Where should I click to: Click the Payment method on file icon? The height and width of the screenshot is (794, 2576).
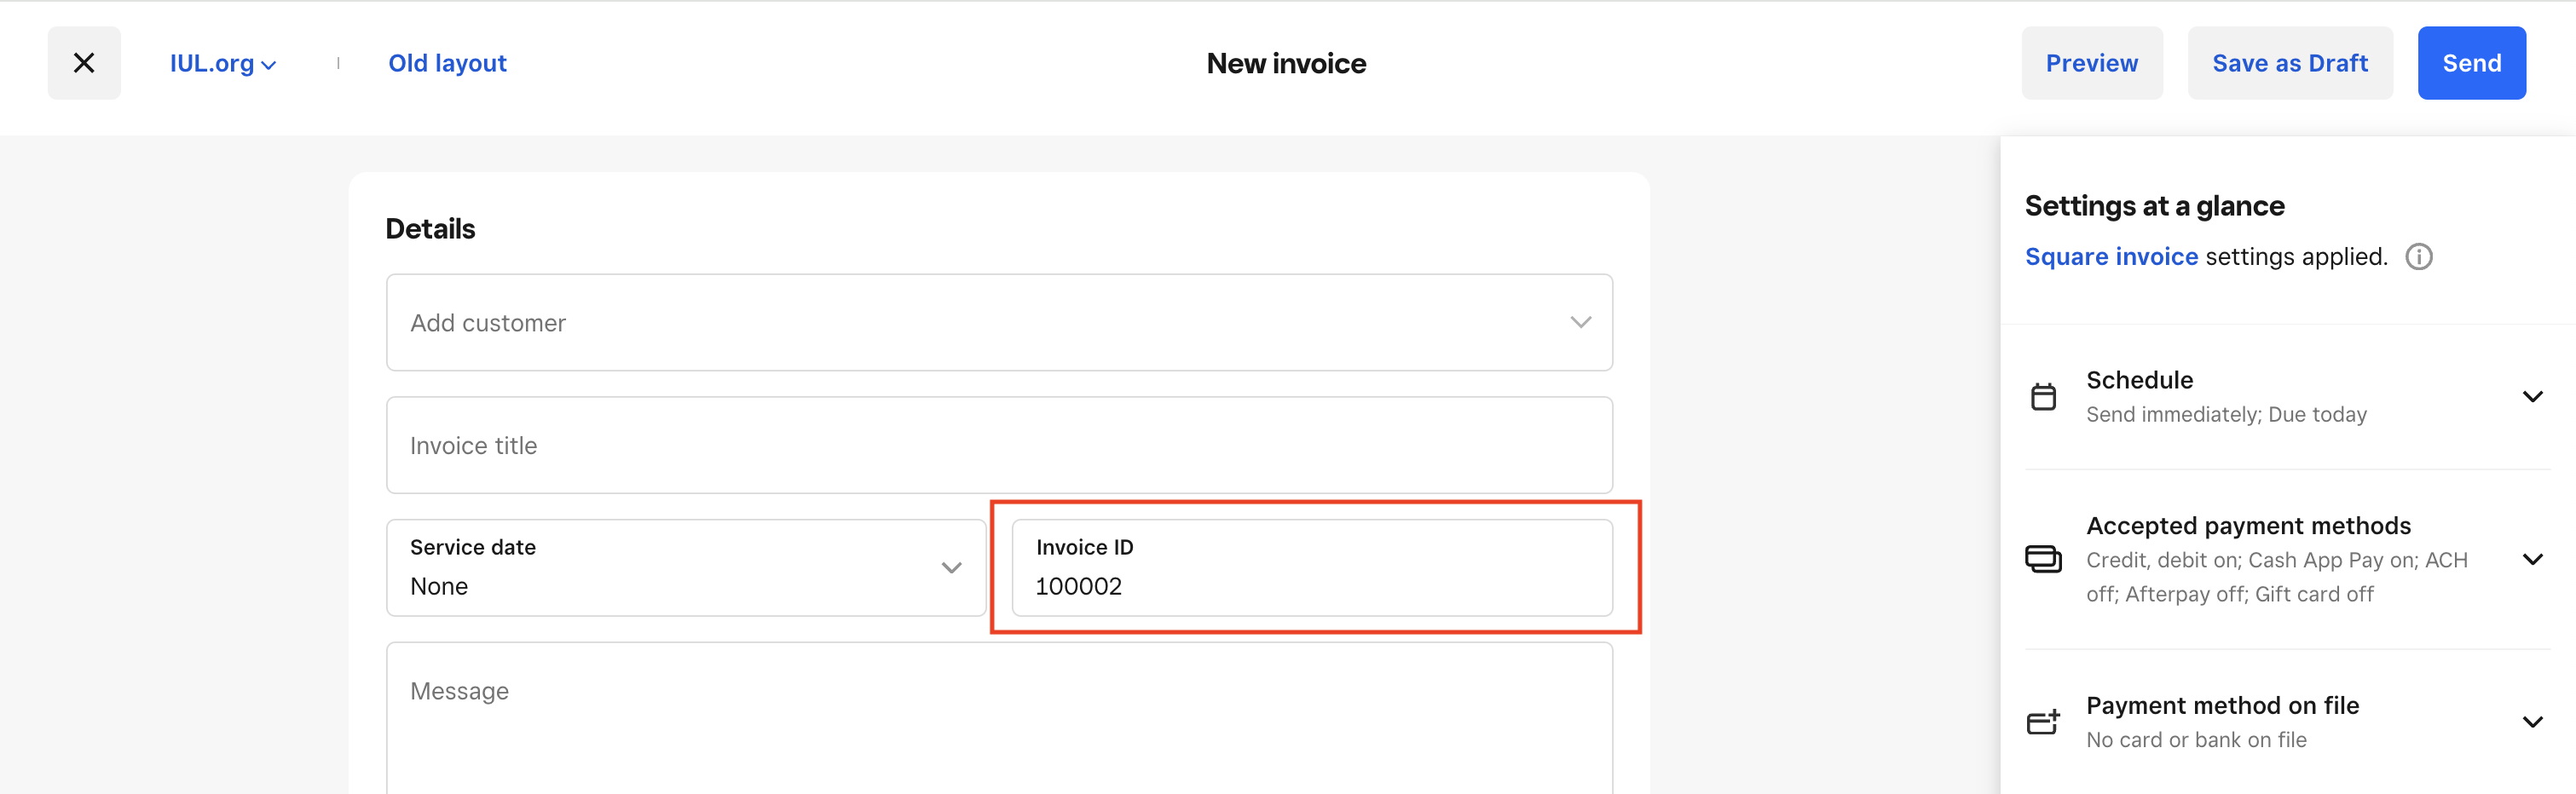pos(2044,722)
